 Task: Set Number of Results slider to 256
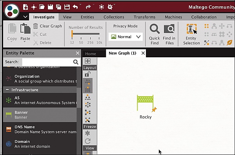(x=90, y=38)
